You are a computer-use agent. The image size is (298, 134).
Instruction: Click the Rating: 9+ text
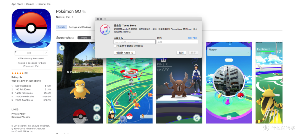(x=17, y=77)
